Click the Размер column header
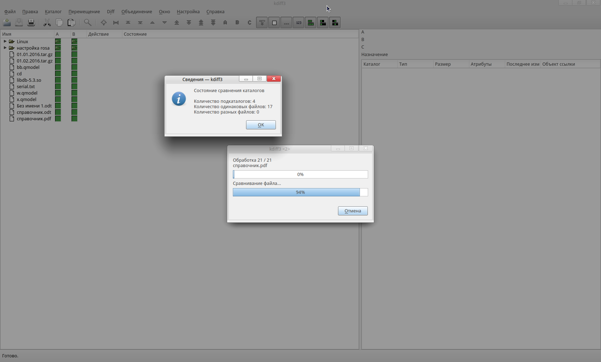The height and width of the screenshot is (362, 601). pyautogui.click(x=451, y=64)
